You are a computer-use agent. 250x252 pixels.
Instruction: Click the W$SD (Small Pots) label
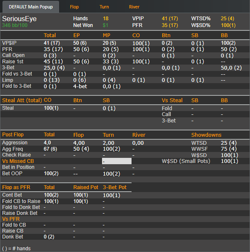186,161
